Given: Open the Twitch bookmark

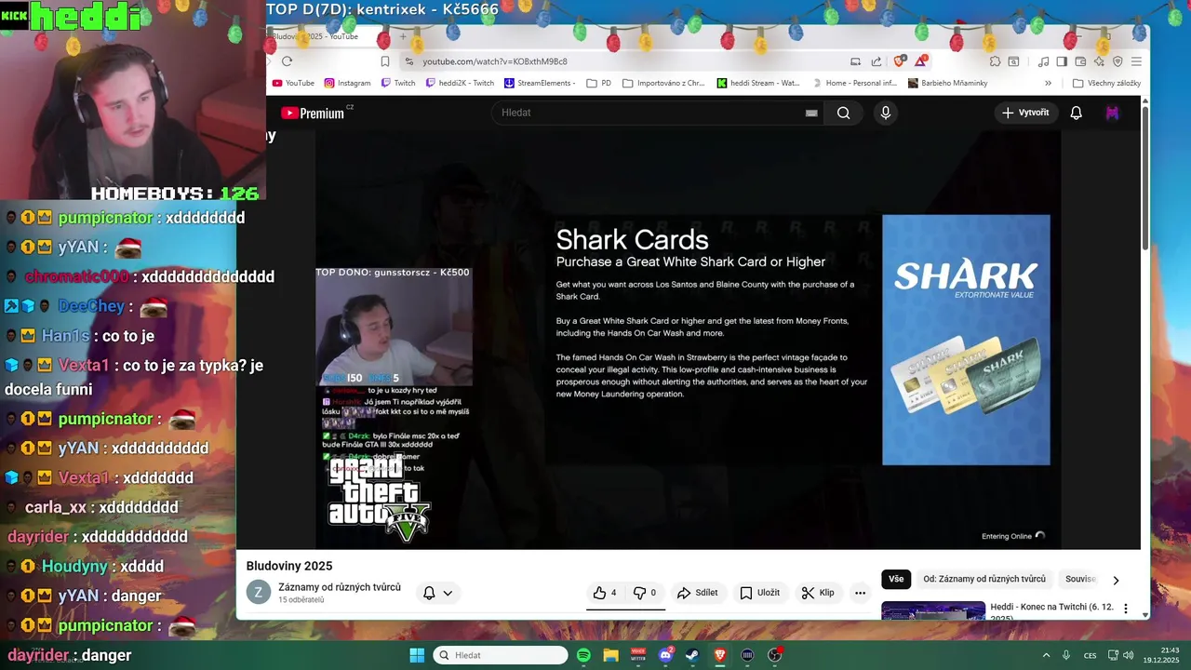Looking at the screenshot, I should [397, 83].
